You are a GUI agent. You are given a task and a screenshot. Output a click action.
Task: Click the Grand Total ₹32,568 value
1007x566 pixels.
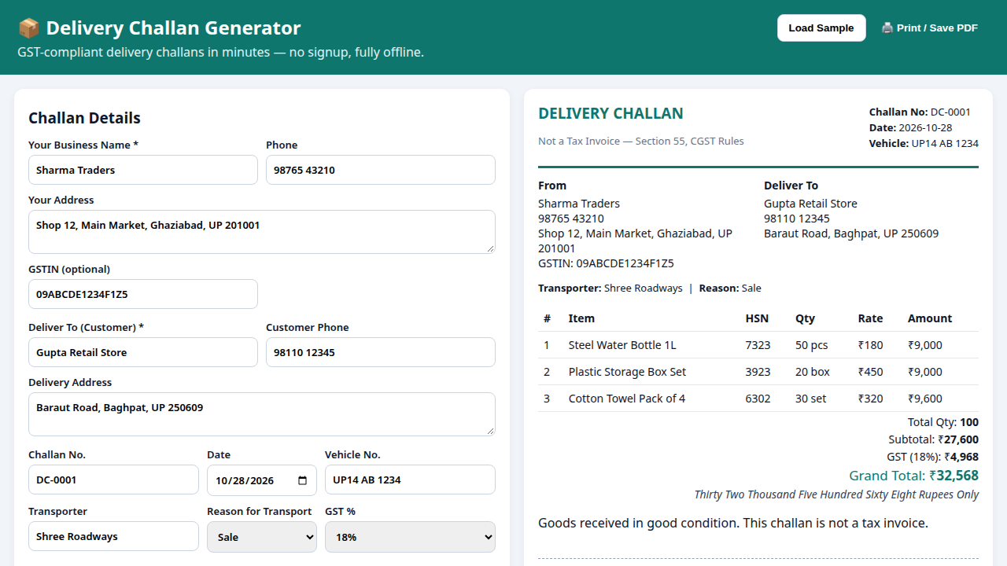point(913,476)
